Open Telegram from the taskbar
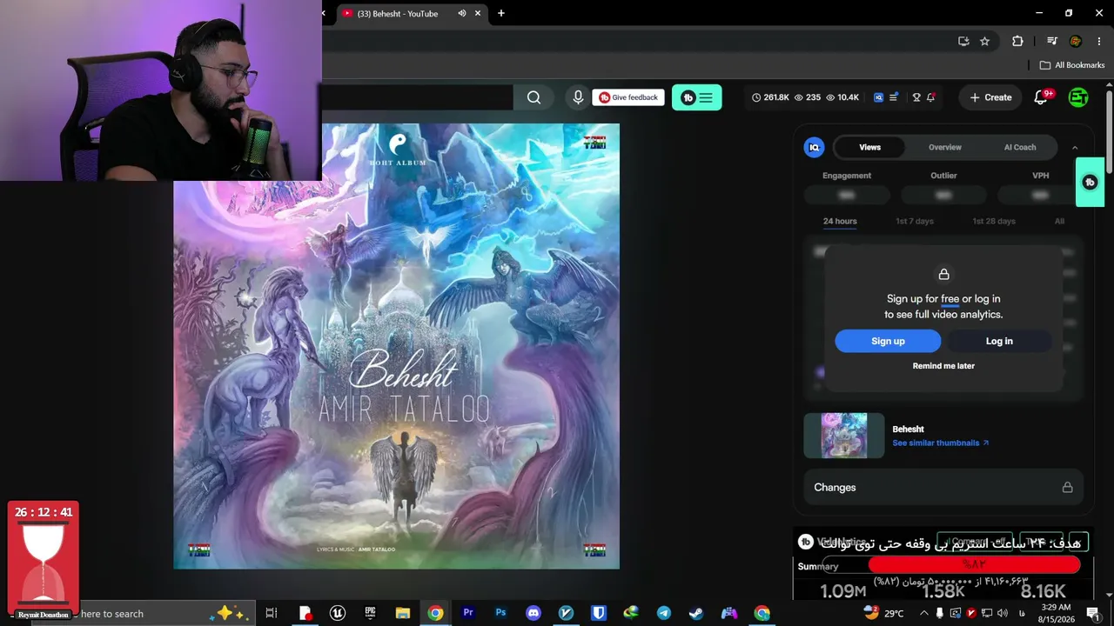The width and height of the screenshot is (1114, 626). pyautogui.click(x=664, y=613)
